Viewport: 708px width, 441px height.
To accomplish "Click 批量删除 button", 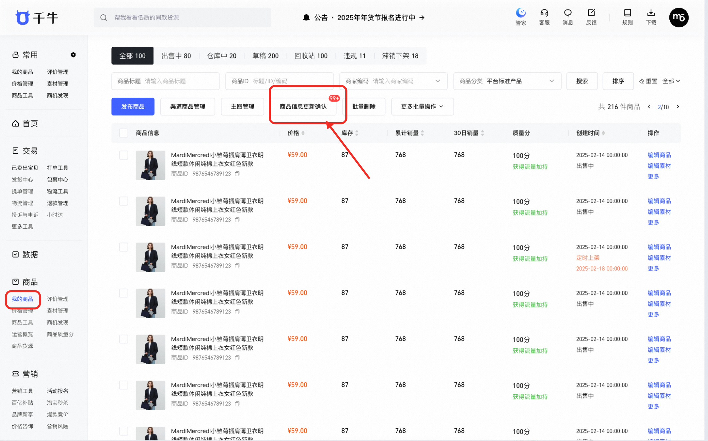I will pyautogui.click(x=364, y=107).
